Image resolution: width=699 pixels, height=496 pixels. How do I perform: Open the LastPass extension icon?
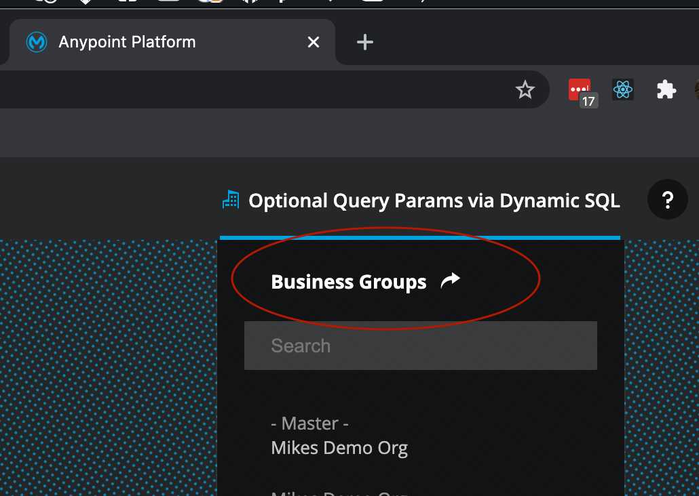click(x=578, y=89)
